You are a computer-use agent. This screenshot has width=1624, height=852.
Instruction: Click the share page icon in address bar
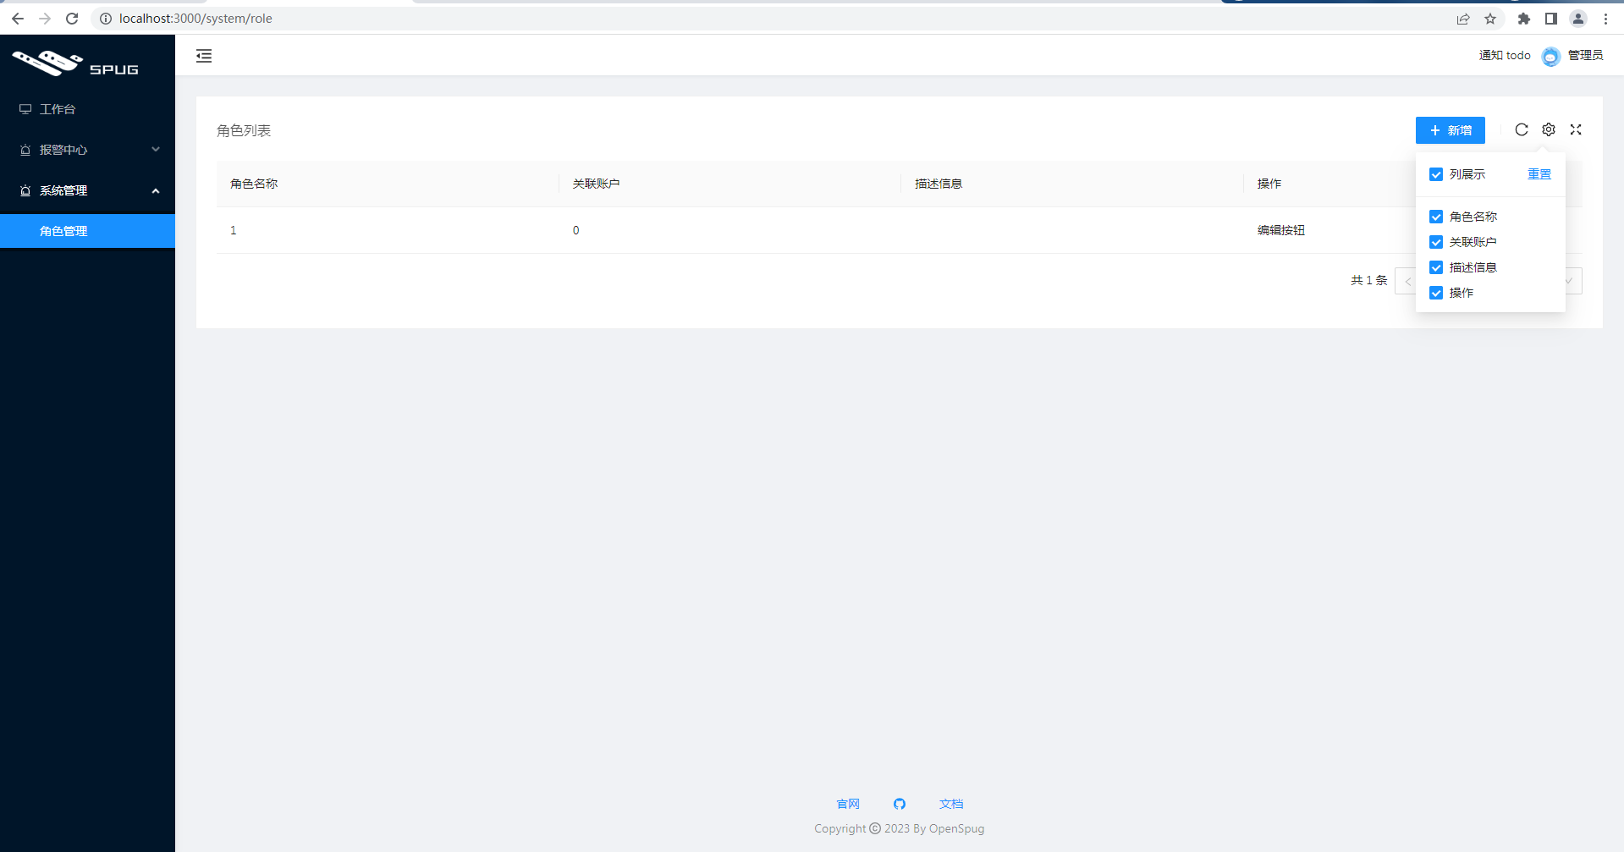click(1463, 19)
